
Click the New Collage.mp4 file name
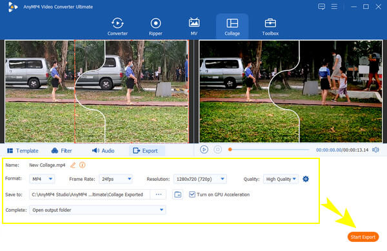(47, 165)
